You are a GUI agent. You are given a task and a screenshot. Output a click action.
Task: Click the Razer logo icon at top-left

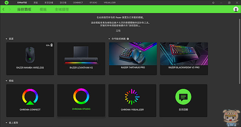7,3
